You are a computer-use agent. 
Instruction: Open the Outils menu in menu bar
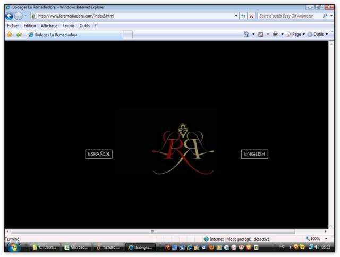point(84,26)
